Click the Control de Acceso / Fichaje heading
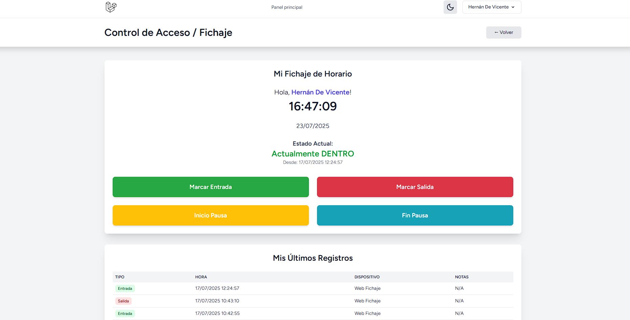Image resolution: width=630 pixels, height=320 pixels. (168, 33)
